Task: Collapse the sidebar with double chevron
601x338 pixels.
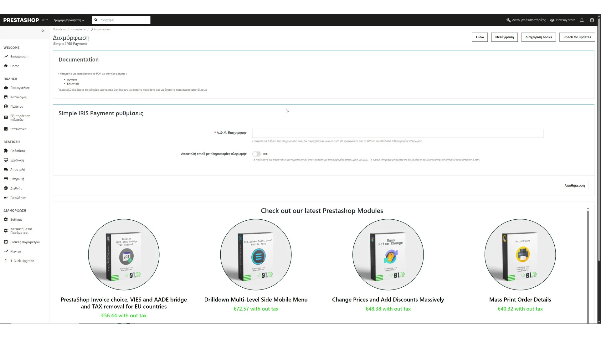Action: click(x=43, y=31)
